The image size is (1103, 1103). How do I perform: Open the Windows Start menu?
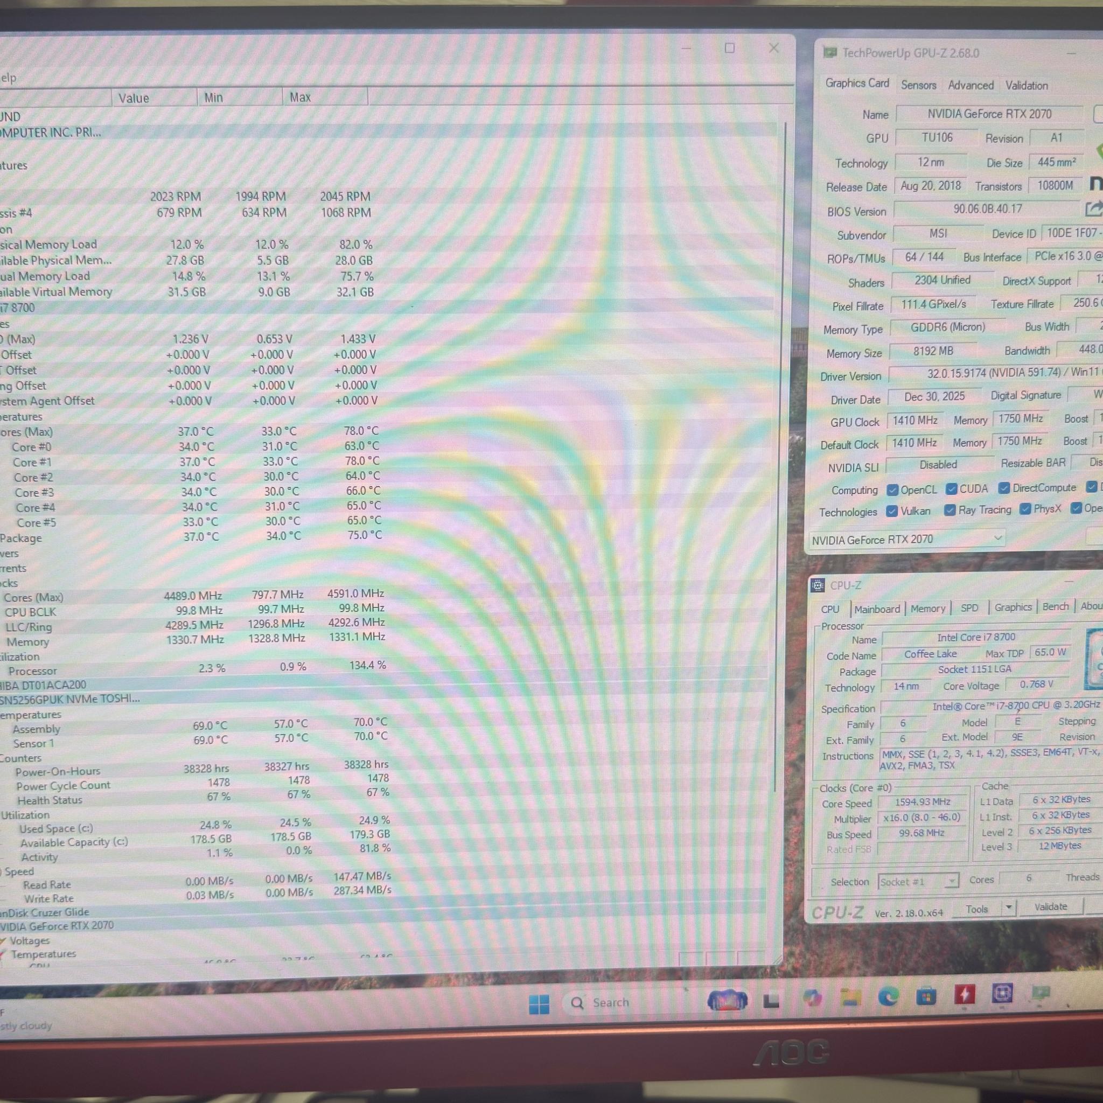pyautogui.click(x=539, y=1004)
